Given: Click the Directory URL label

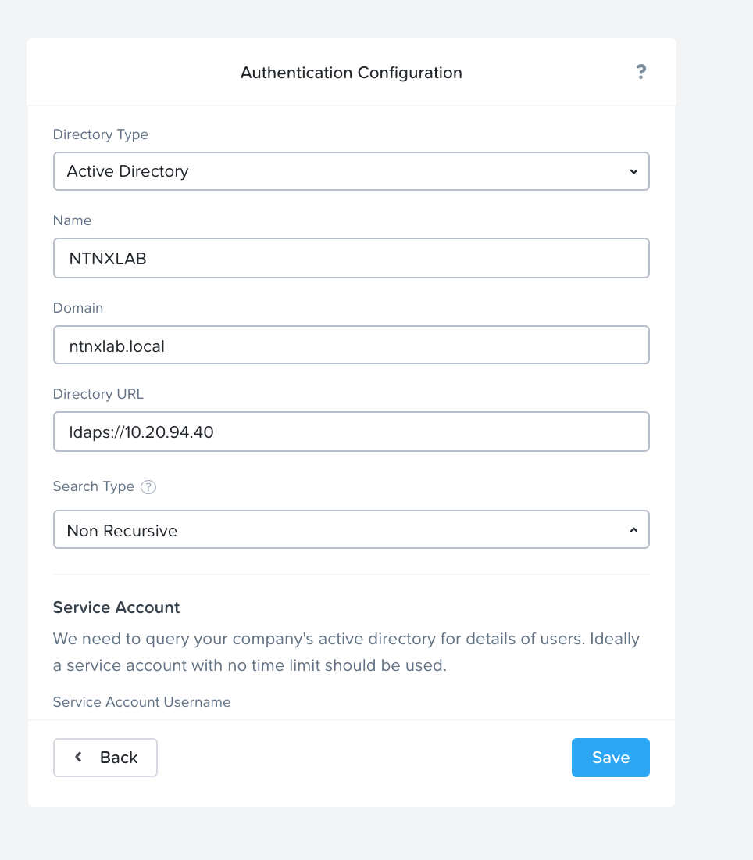Looking at the screenshot, I should [98, 394].
